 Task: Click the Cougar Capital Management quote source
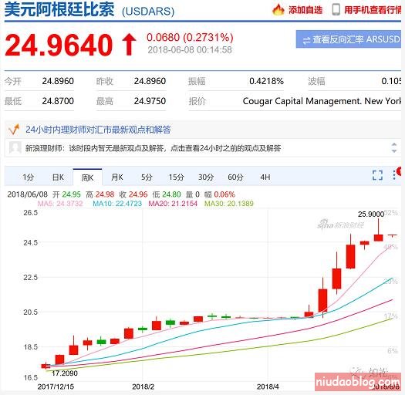pyautogui.click(x=322, y=101)
